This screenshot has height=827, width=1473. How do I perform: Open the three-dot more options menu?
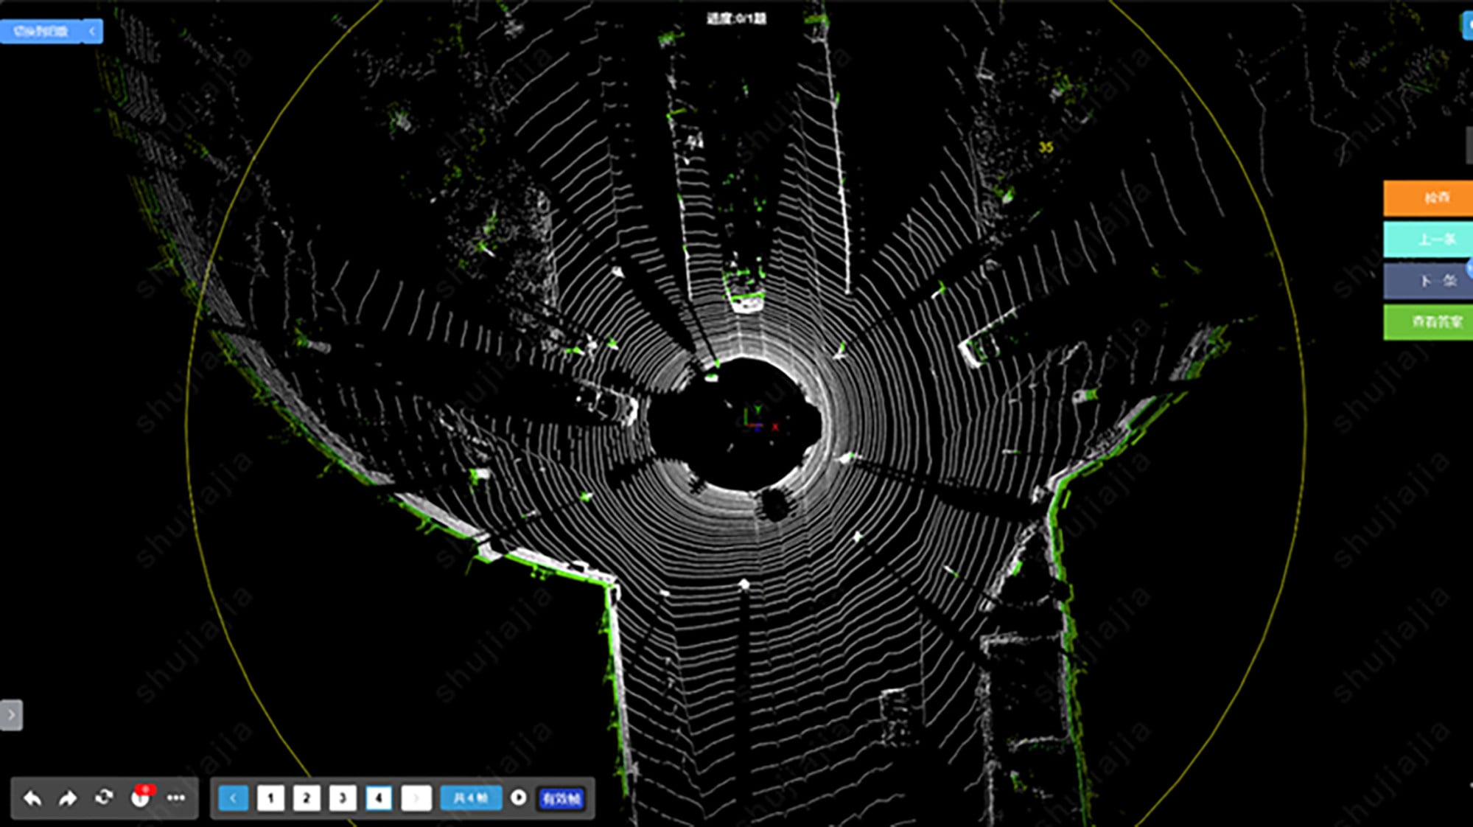pos(176,798)
